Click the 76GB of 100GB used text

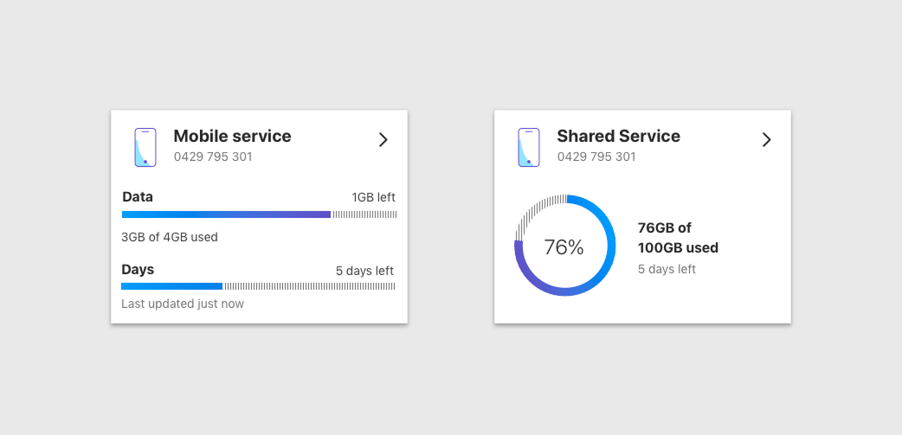click(678, 238)
